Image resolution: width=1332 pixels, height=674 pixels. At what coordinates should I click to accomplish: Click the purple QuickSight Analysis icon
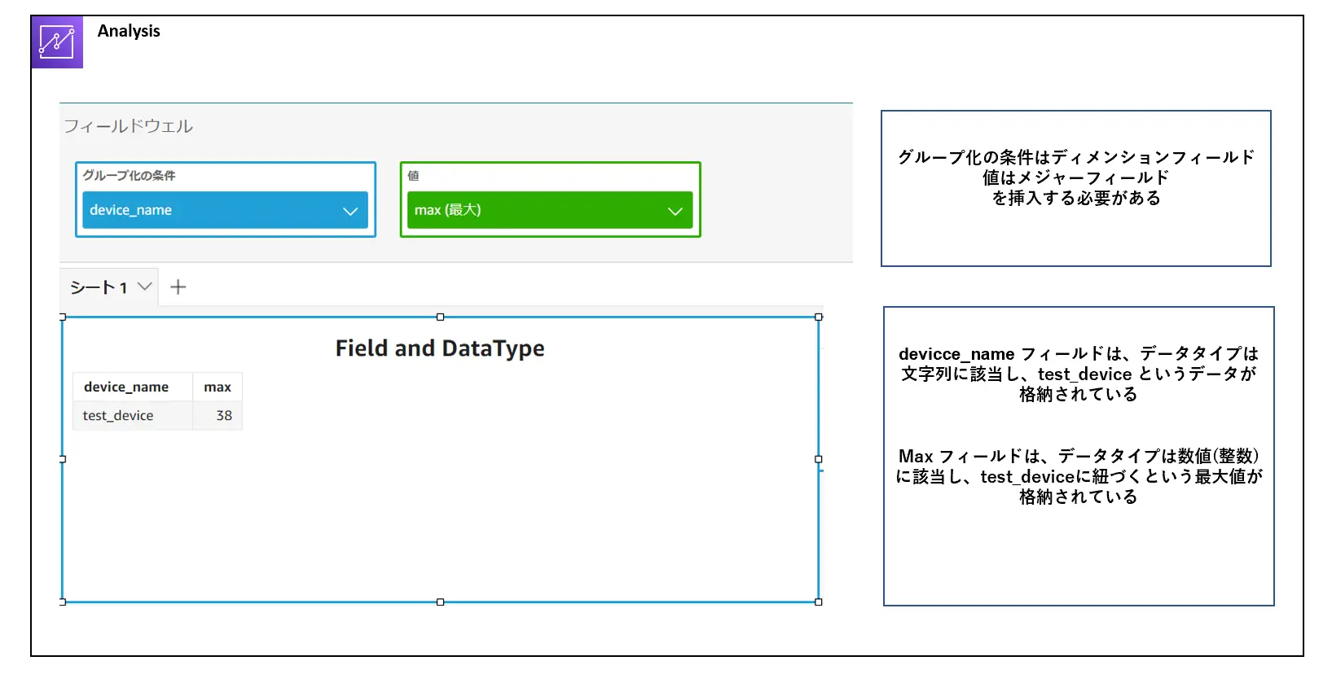[x=57, y=42]
